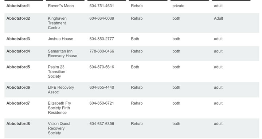Click the Abbotsford3 row label
This screenshot has height=139, width=262.
coord(18,39)
